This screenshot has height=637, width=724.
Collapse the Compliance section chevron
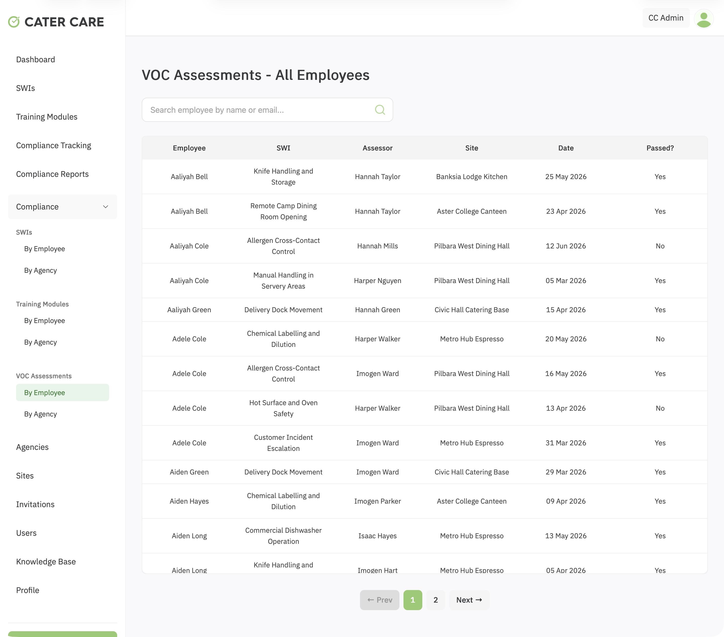pos(106,207)
